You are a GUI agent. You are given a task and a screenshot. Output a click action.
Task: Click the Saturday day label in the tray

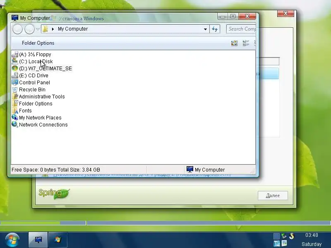click(312, 244)
